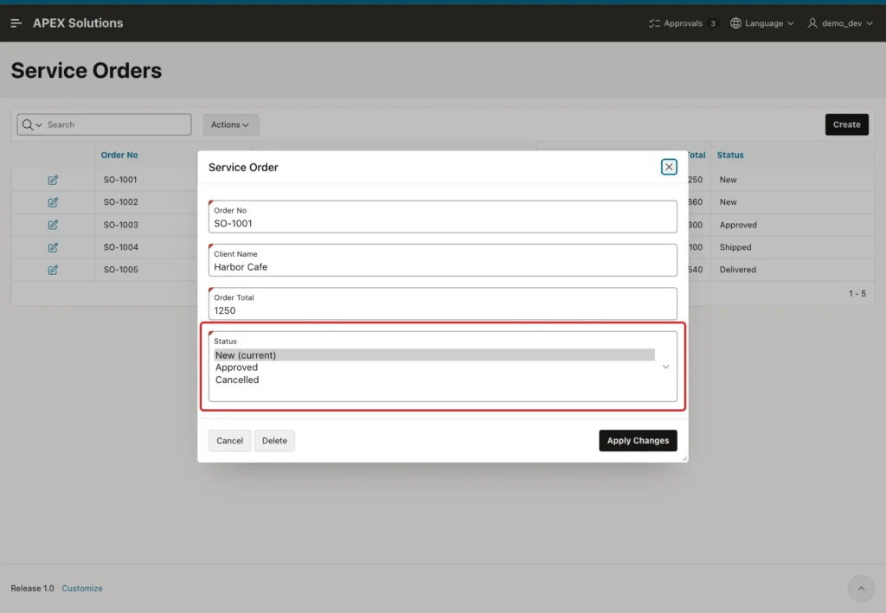This screenshot has height=613, width=886.
Task: Click the Status column header
Action: click(x=730, y=155)
